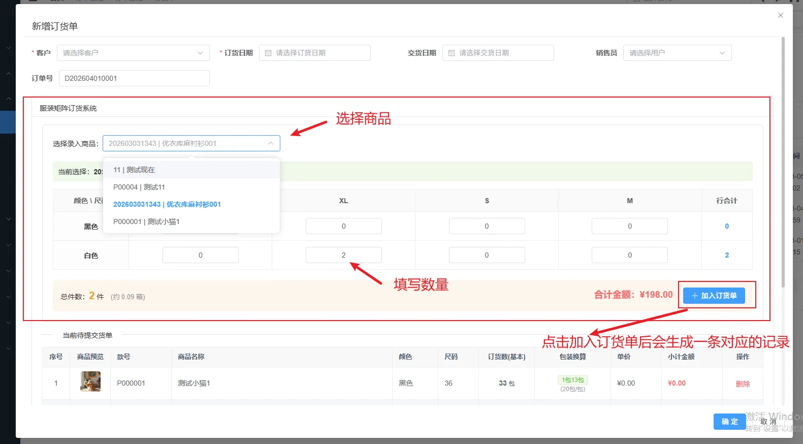Screen dimensions: 803x444
Task: Click the calendar icon in 订货日期 field
Action: pyautogui.click(x=268, y=53)
